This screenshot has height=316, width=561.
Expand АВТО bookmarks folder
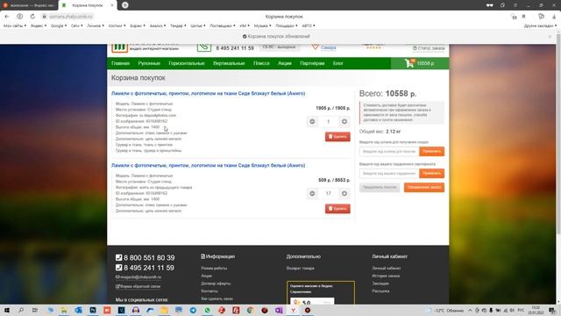point(308,25)
